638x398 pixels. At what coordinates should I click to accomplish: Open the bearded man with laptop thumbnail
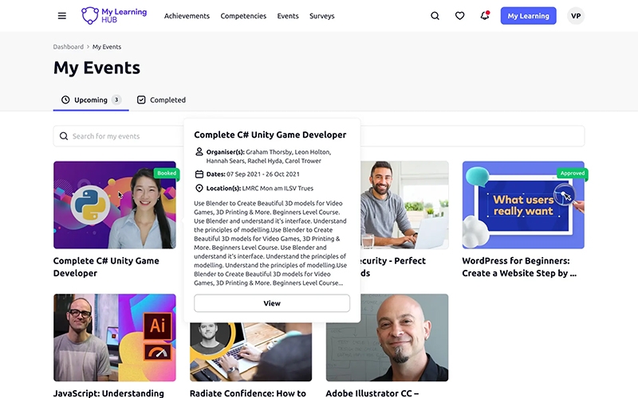point(404,205)
